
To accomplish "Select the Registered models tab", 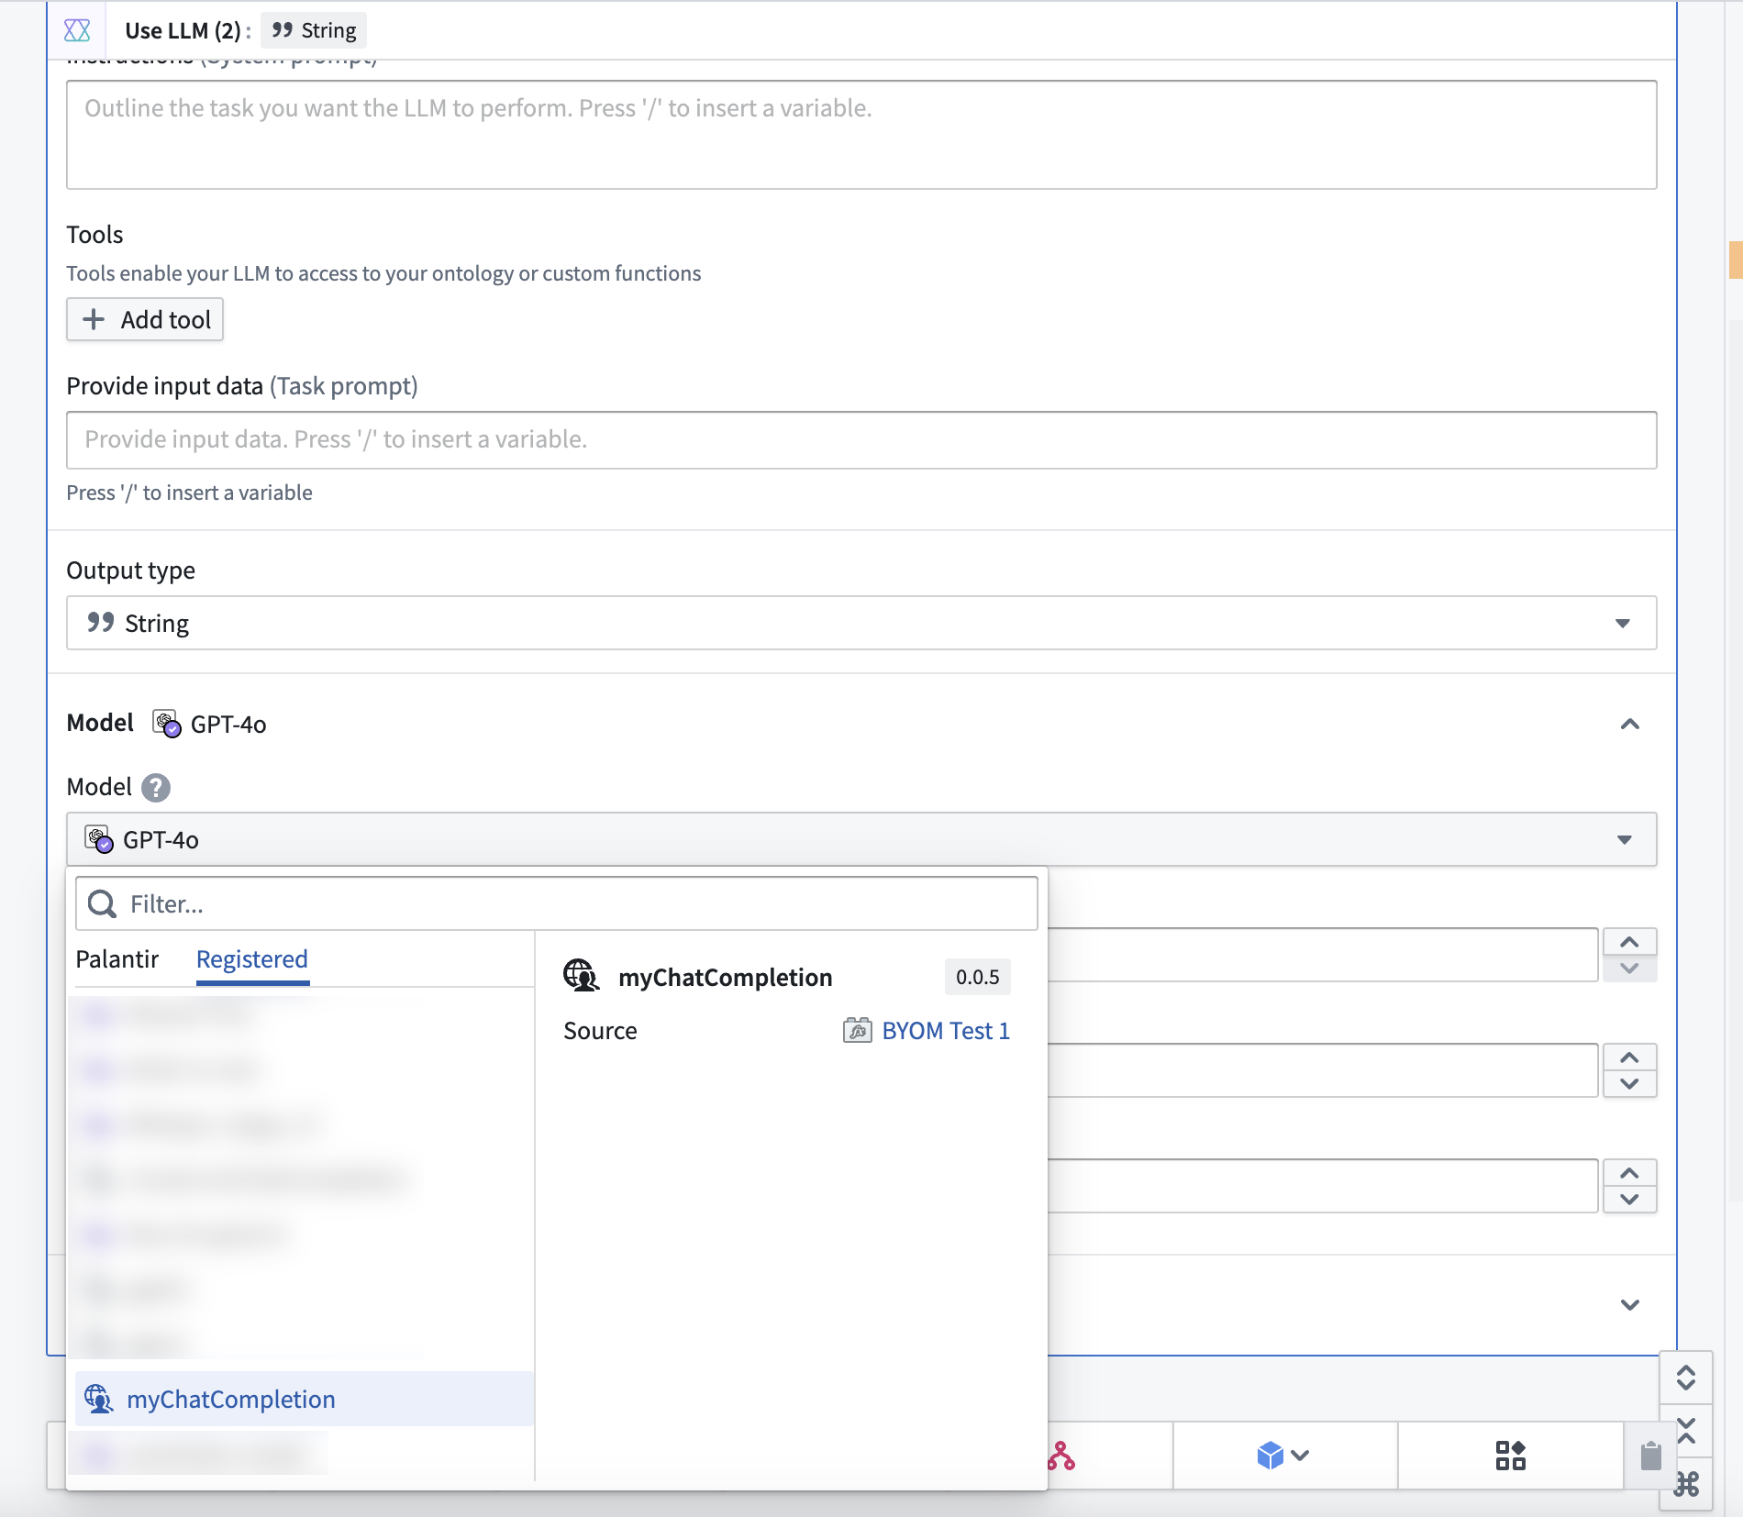I will [252, 959].
